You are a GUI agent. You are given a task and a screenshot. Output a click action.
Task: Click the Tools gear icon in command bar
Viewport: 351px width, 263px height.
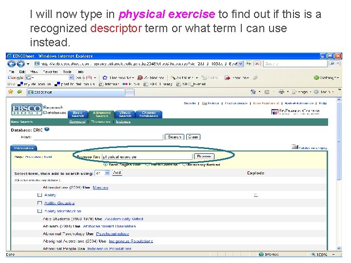tap(316, 92)
